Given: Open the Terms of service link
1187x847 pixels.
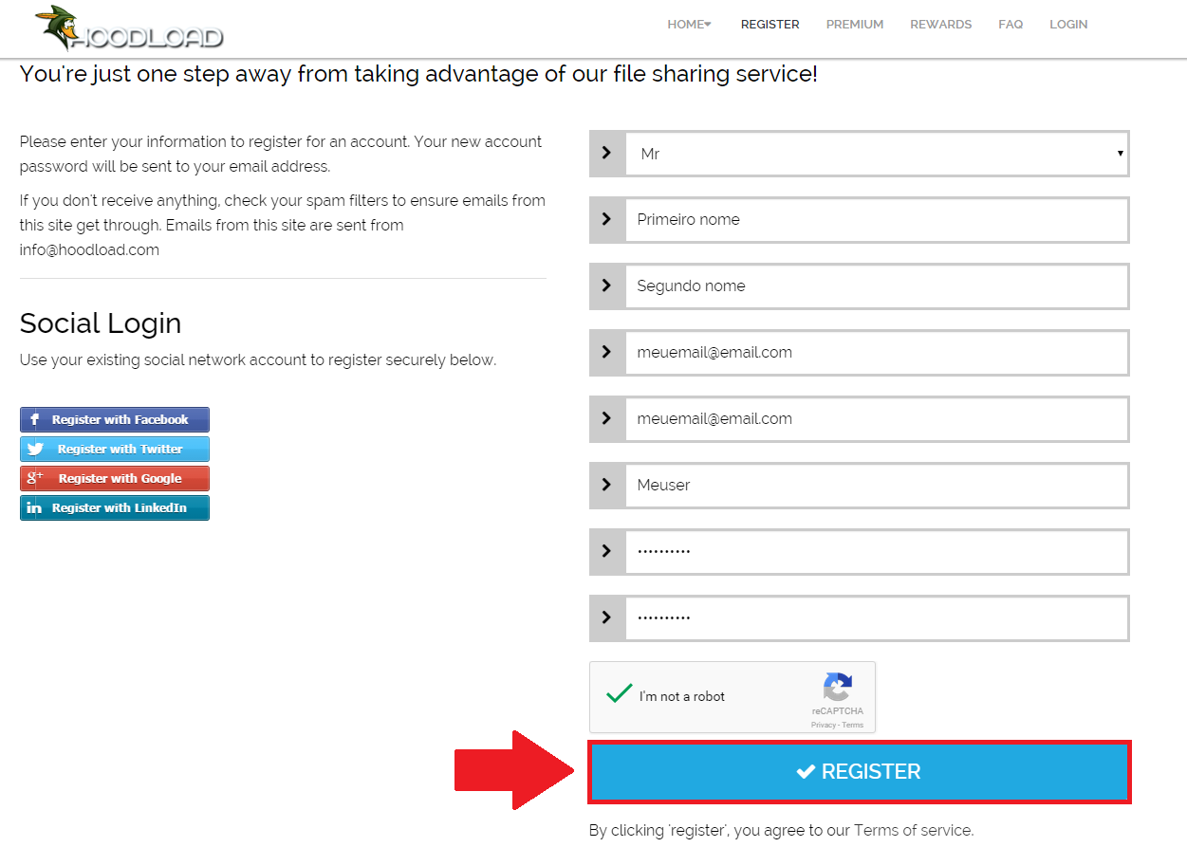Looking at the screenshot, I should [913, 830].
